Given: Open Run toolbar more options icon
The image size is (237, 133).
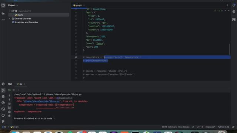Looking at the screenshot, I should click(x=19, y=90).
